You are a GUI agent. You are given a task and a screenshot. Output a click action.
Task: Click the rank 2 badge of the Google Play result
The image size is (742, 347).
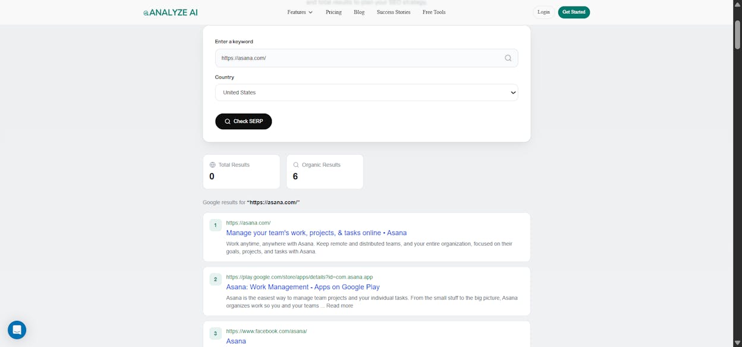(x=215, y=279)
